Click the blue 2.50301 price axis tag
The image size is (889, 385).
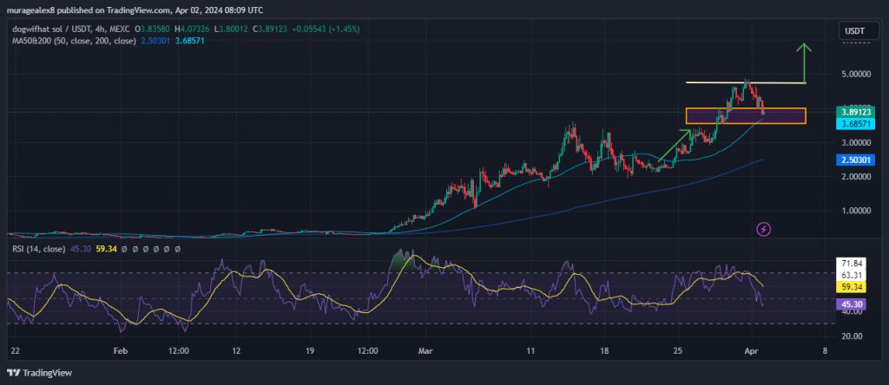click(x=855, y=160)
